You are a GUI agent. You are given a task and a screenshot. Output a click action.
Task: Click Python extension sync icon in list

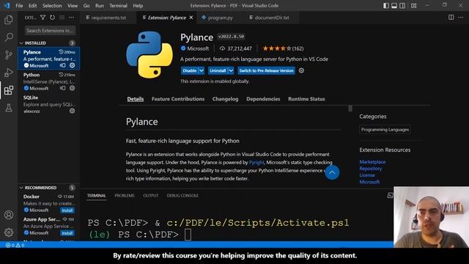(62, 88)
